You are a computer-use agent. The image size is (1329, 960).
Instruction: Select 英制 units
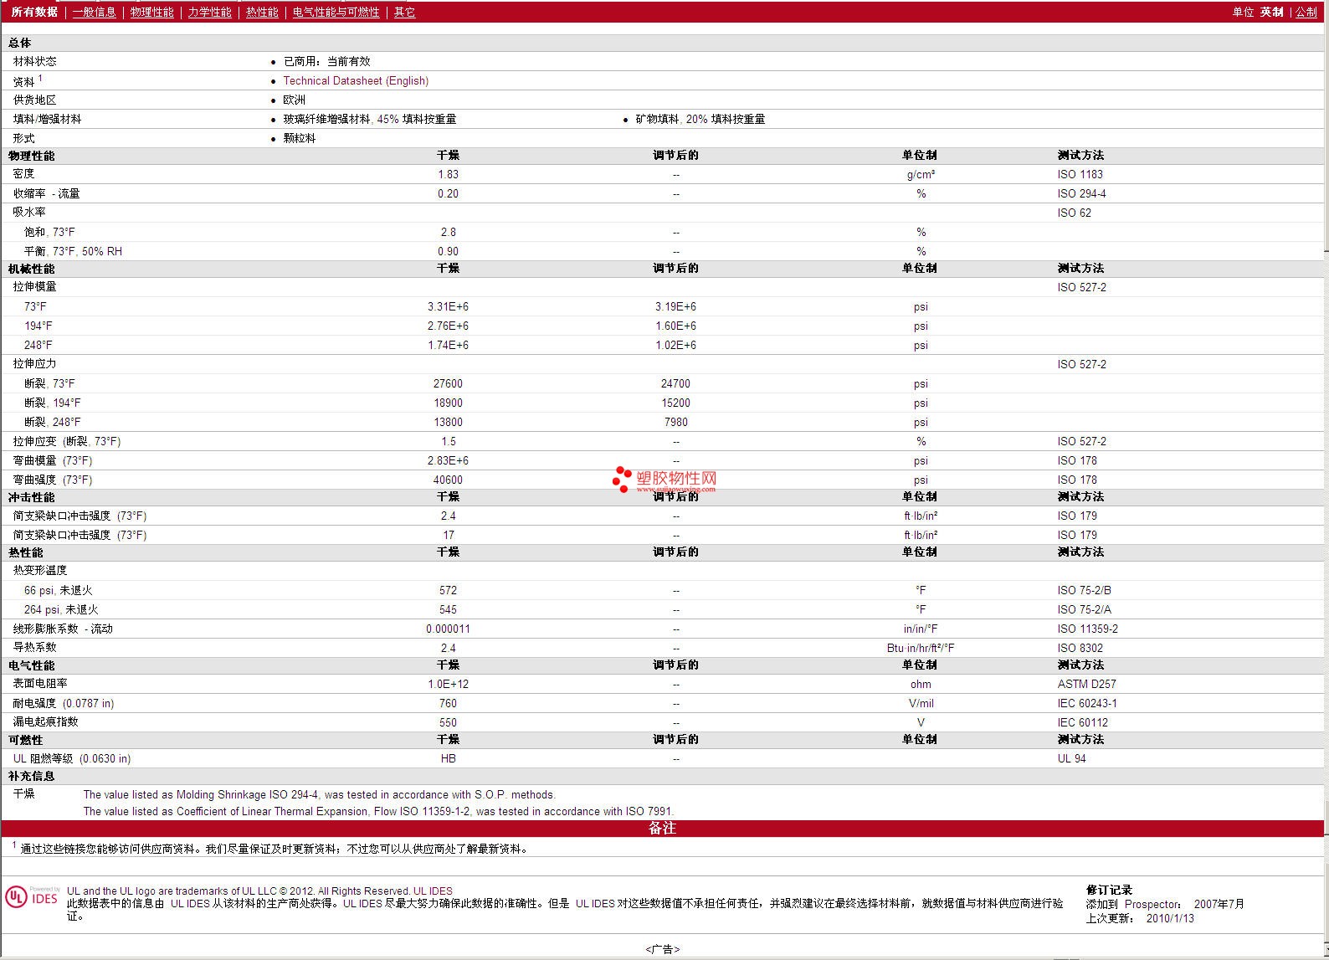[1272, 12]
